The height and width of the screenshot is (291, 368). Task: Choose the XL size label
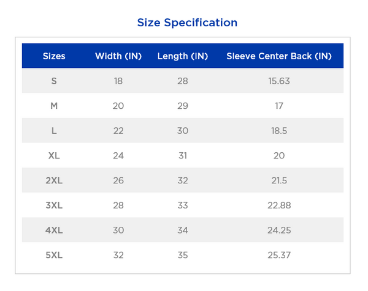pos(54,155)
